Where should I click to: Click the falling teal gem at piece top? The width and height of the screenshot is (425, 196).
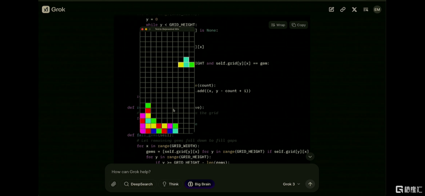186,59
